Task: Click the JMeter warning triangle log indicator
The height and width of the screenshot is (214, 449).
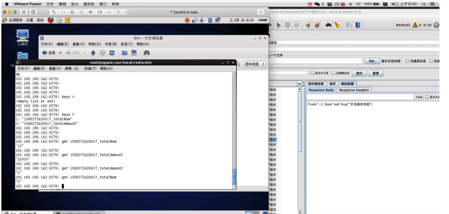Action: [x=415, y=25]
